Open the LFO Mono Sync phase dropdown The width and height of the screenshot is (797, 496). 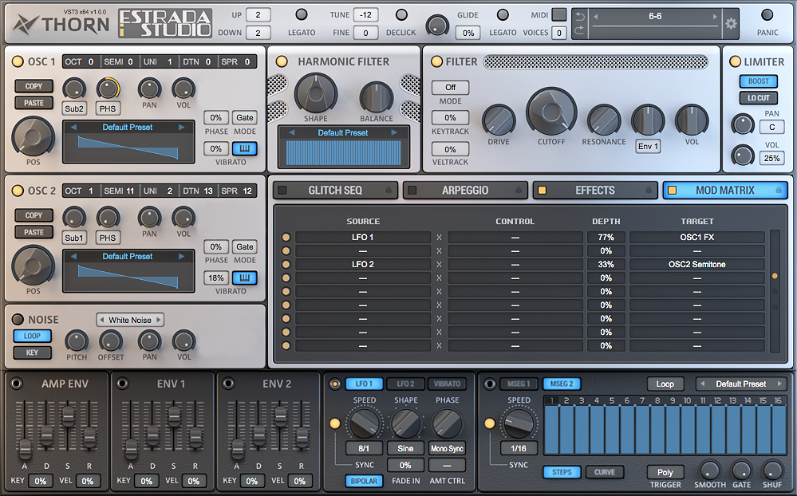click(x=447, y=448)
